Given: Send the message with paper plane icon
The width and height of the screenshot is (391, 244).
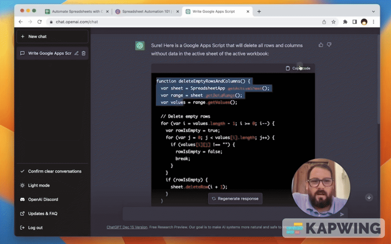Looking at the screenshot, I should pyautogui.click(x=342, y=214).
